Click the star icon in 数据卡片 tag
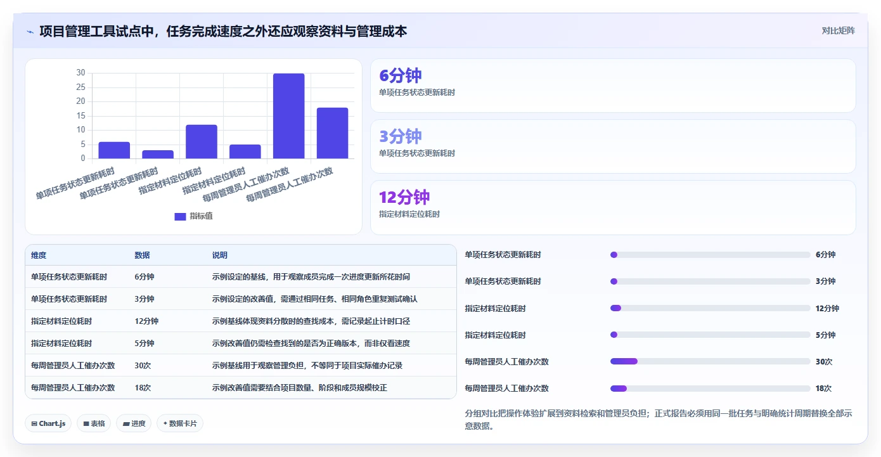This screenshot has height=457, width=881. point(165,423)
